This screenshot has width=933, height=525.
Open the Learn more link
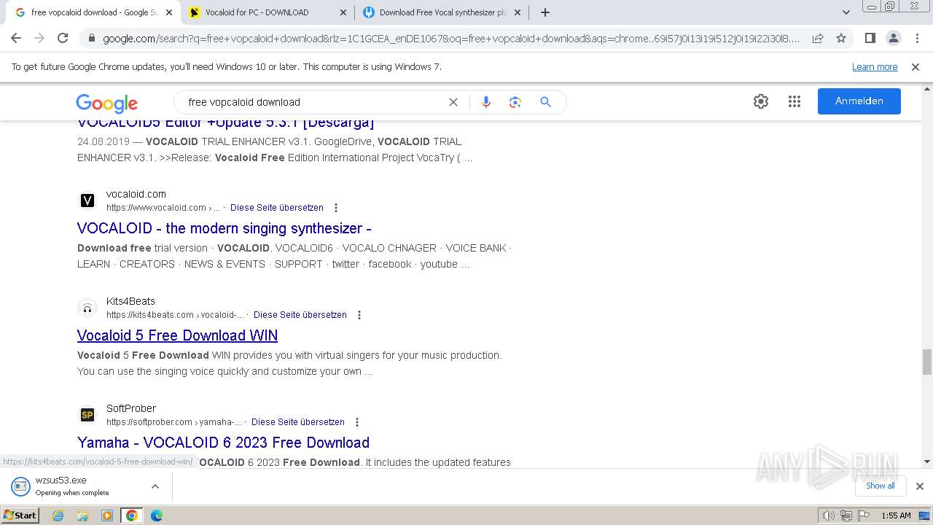tap(875, 67)
